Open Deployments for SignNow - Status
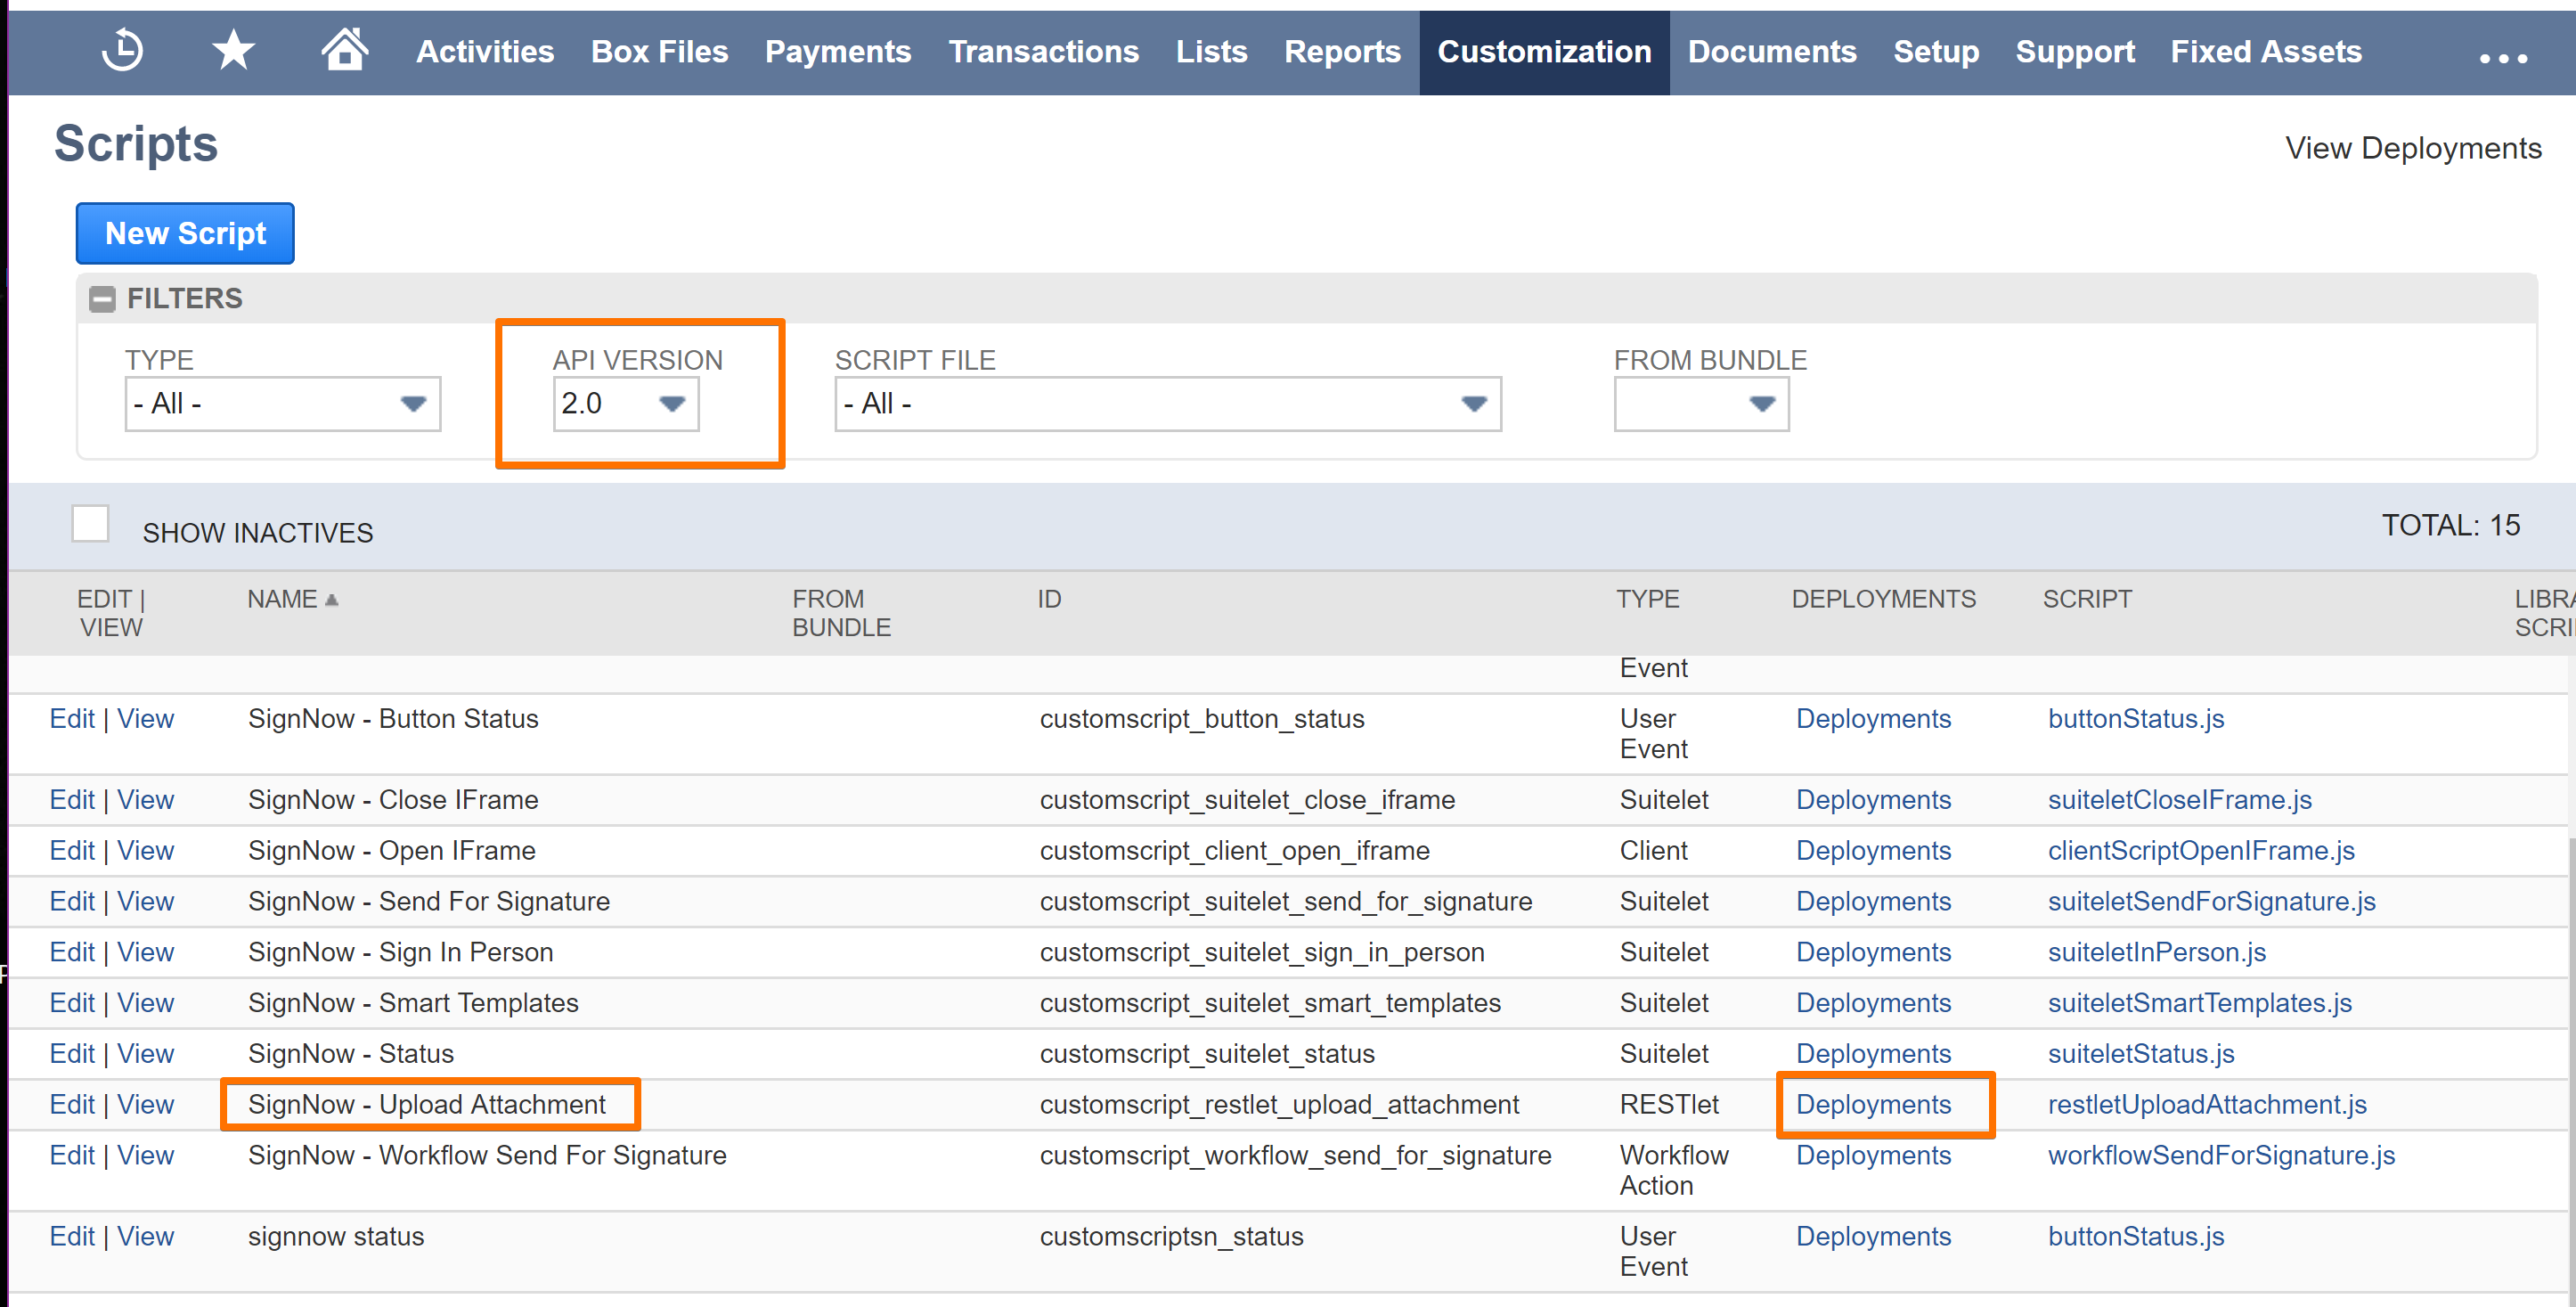2576x1307 pixels. click(1873, 1054)
